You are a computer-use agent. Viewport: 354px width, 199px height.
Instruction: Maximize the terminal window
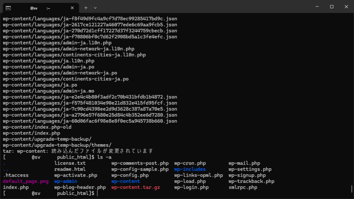[332, 7]
